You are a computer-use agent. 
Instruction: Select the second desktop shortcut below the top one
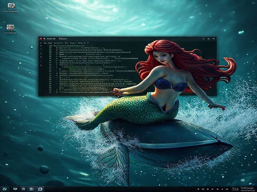10,27
